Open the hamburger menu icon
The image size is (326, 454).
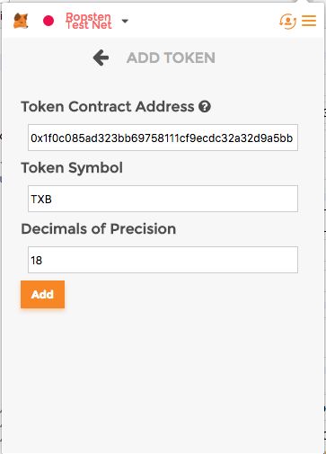(x=309, y=21)
